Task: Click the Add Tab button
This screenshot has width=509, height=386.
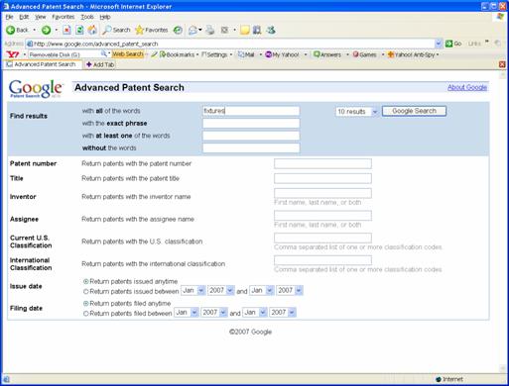Action: [x=100, y=64]
